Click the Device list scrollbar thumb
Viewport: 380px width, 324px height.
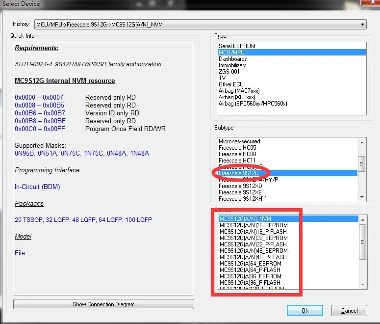coord(362,242)
